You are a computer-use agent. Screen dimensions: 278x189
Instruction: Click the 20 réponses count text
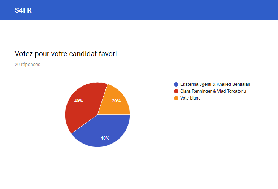[27, 65]
